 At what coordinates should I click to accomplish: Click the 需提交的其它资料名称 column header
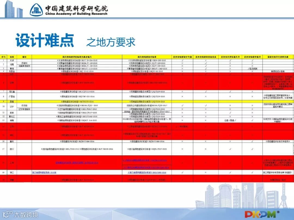pyautogui.click(x=278, y=57)
